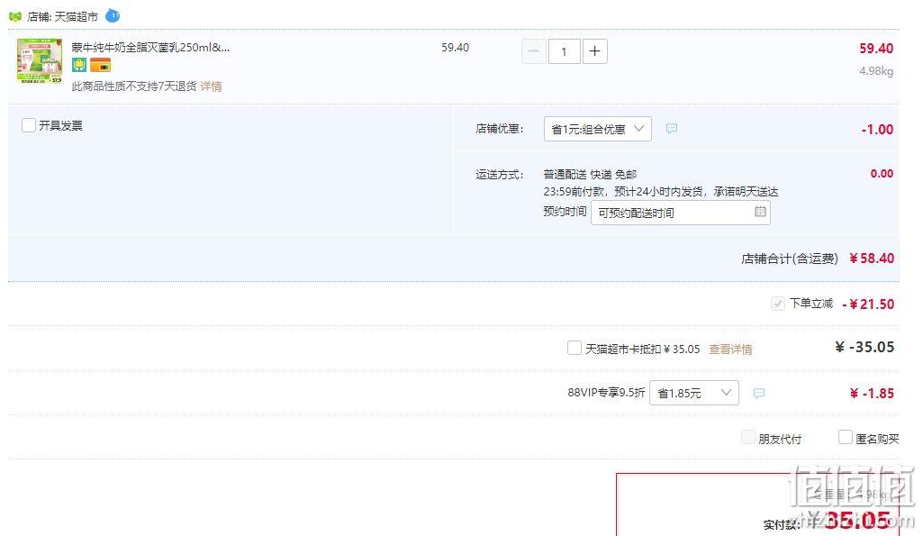The image size is (923, 536).
Task: Open 详情 link about 7-day return policy
Action: tap(211, 86)
